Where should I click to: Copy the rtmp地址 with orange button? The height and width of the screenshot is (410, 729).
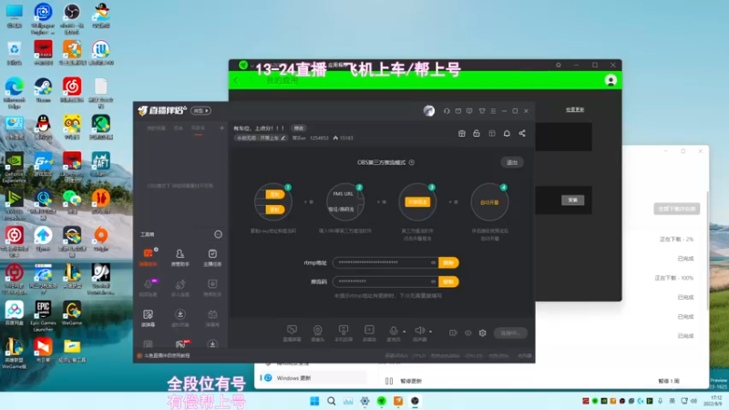(x=448, y=262)
